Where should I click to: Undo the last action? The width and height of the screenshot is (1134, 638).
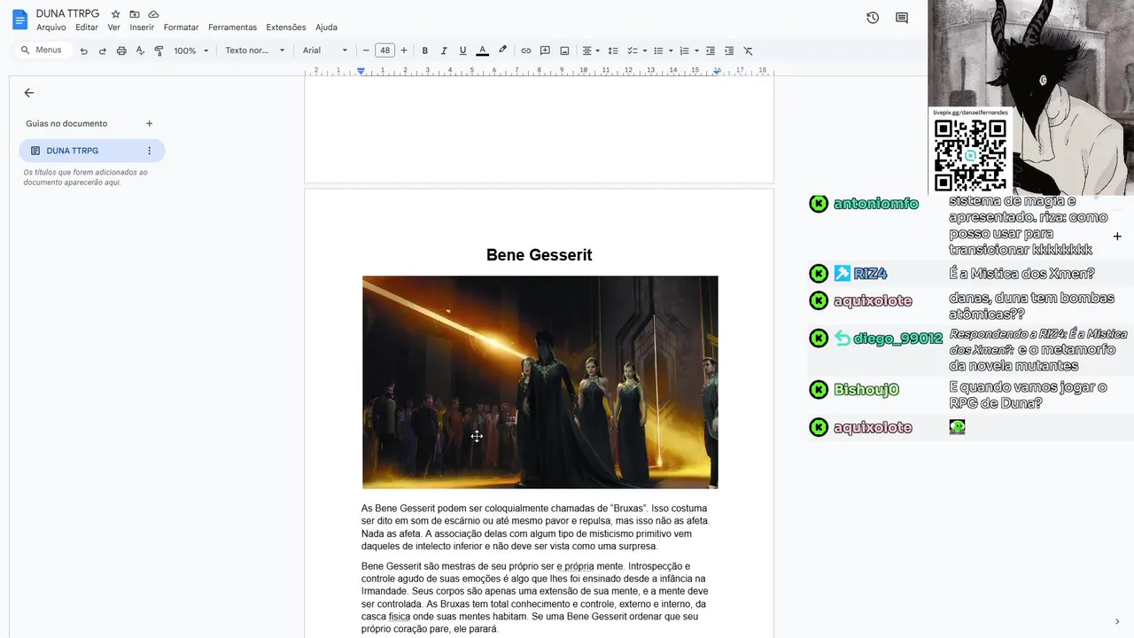tap(84, 51)
